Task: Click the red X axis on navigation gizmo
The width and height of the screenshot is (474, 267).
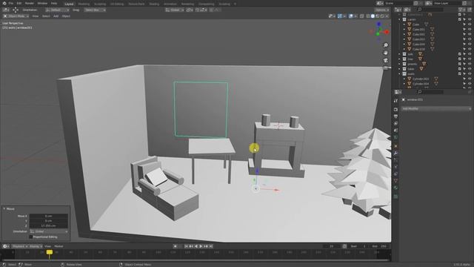Action: [387, 32]
